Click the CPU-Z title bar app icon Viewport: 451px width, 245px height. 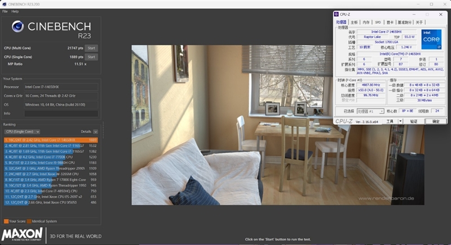336,14
